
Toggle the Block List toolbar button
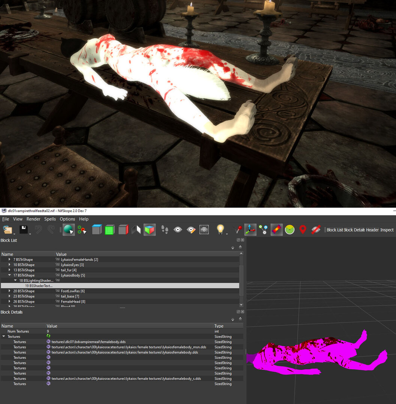335,230
